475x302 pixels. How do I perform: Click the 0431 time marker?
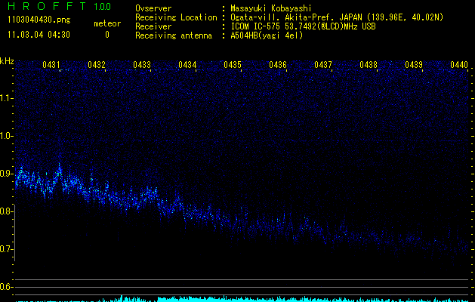click(52, 65)
